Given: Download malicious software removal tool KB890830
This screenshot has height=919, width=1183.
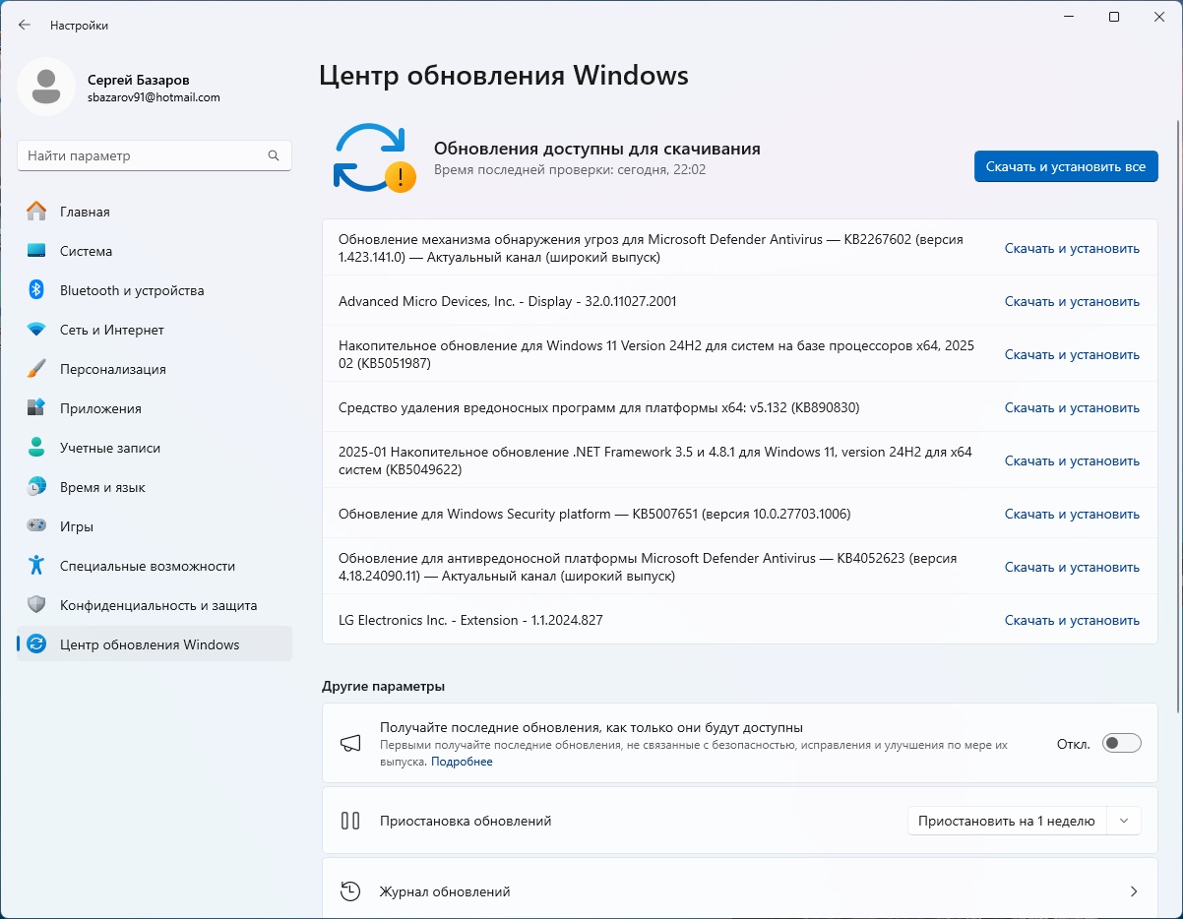Looking at the screenshot, I should click(1072, 408).
